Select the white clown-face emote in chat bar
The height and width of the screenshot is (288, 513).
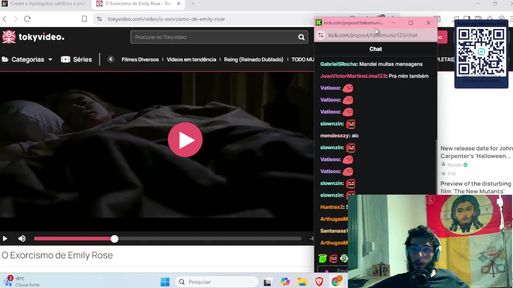[343, 259]
